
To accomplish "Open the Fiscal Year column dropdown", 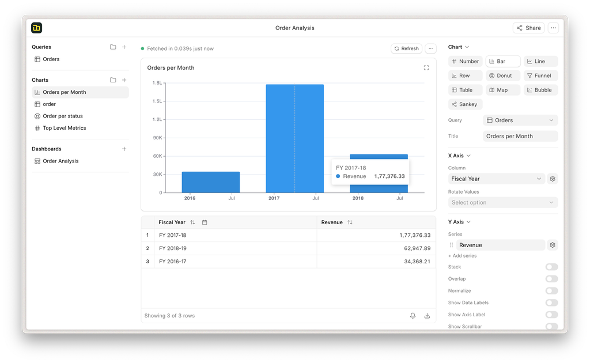I will (x=496, y=179).
